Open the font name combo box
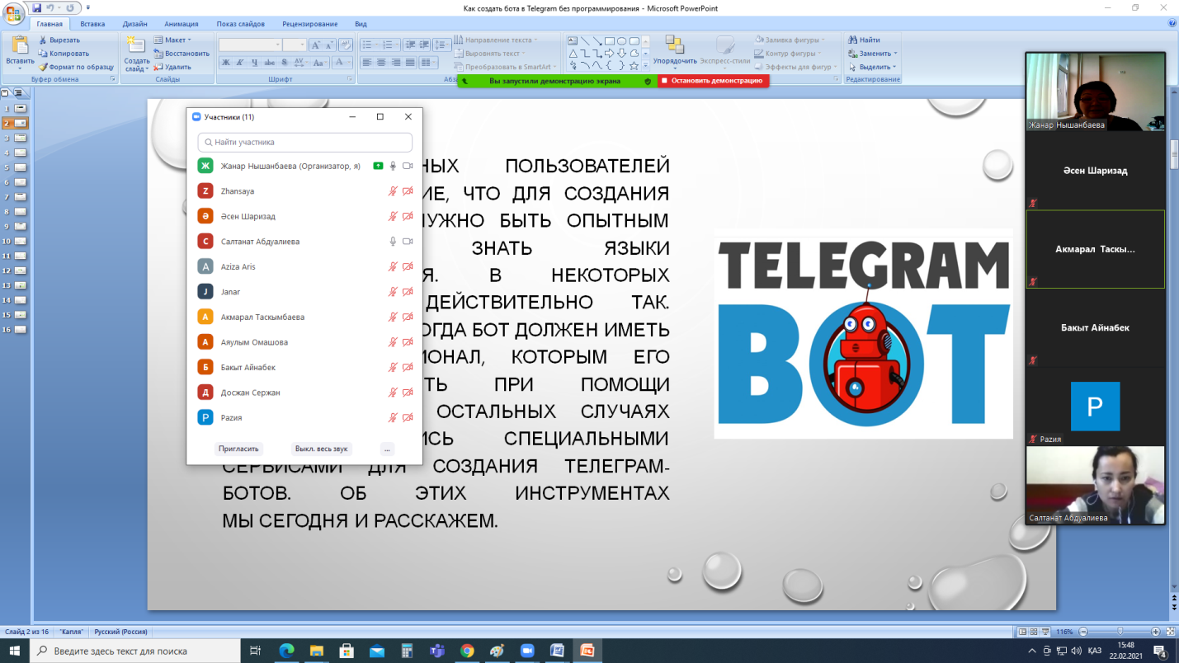Image resolution: width=1179 pixels, height=663 pixels. point(251,45)
